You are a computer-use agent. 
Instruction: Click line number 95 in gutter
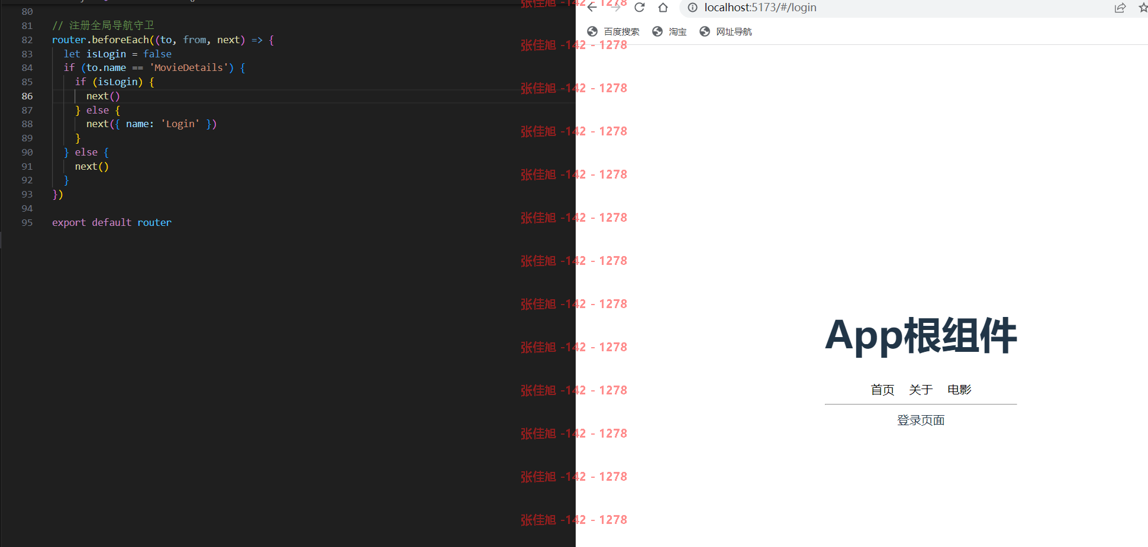point(27,222)
